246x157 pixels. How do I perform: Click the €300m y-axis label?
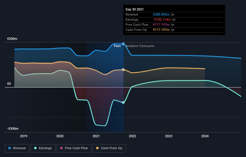point(12,39)
